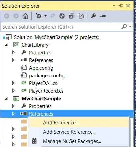Click wrench icon of MvcChartSample Properties
This screenshot has width=136, height=147.
pyautogui.click(x=24, y=106)
